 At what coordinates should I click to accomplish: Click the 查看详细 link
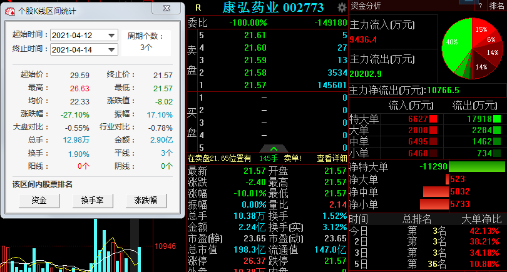click(332, 158)
